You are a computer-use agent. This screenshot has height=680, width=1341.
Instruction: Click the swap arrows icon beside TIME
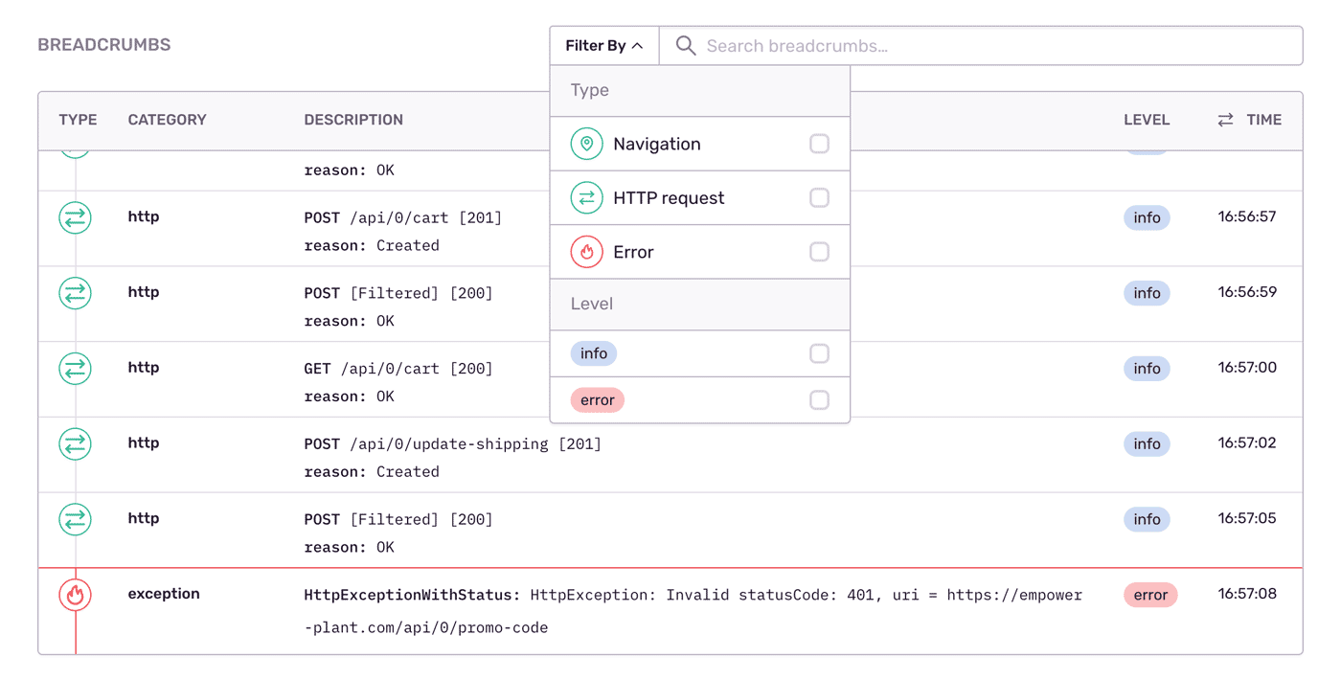[x=1225, y=120]
